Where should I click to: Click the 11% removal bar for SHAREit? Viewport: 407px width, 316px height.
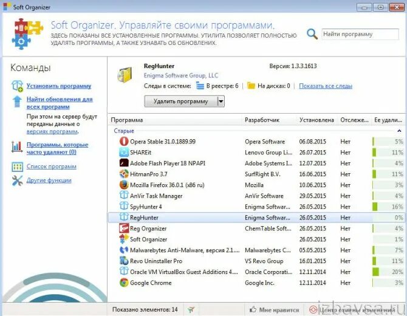click(x=388, y=152)
